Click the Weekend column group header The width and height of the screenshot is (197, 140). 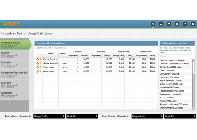(101, 52)
